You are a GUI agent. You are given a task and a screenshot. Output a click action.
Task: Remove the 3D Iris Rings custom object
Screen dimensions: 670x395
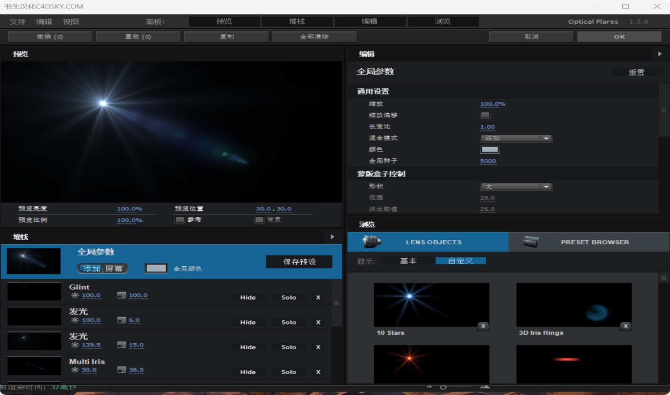625,326
